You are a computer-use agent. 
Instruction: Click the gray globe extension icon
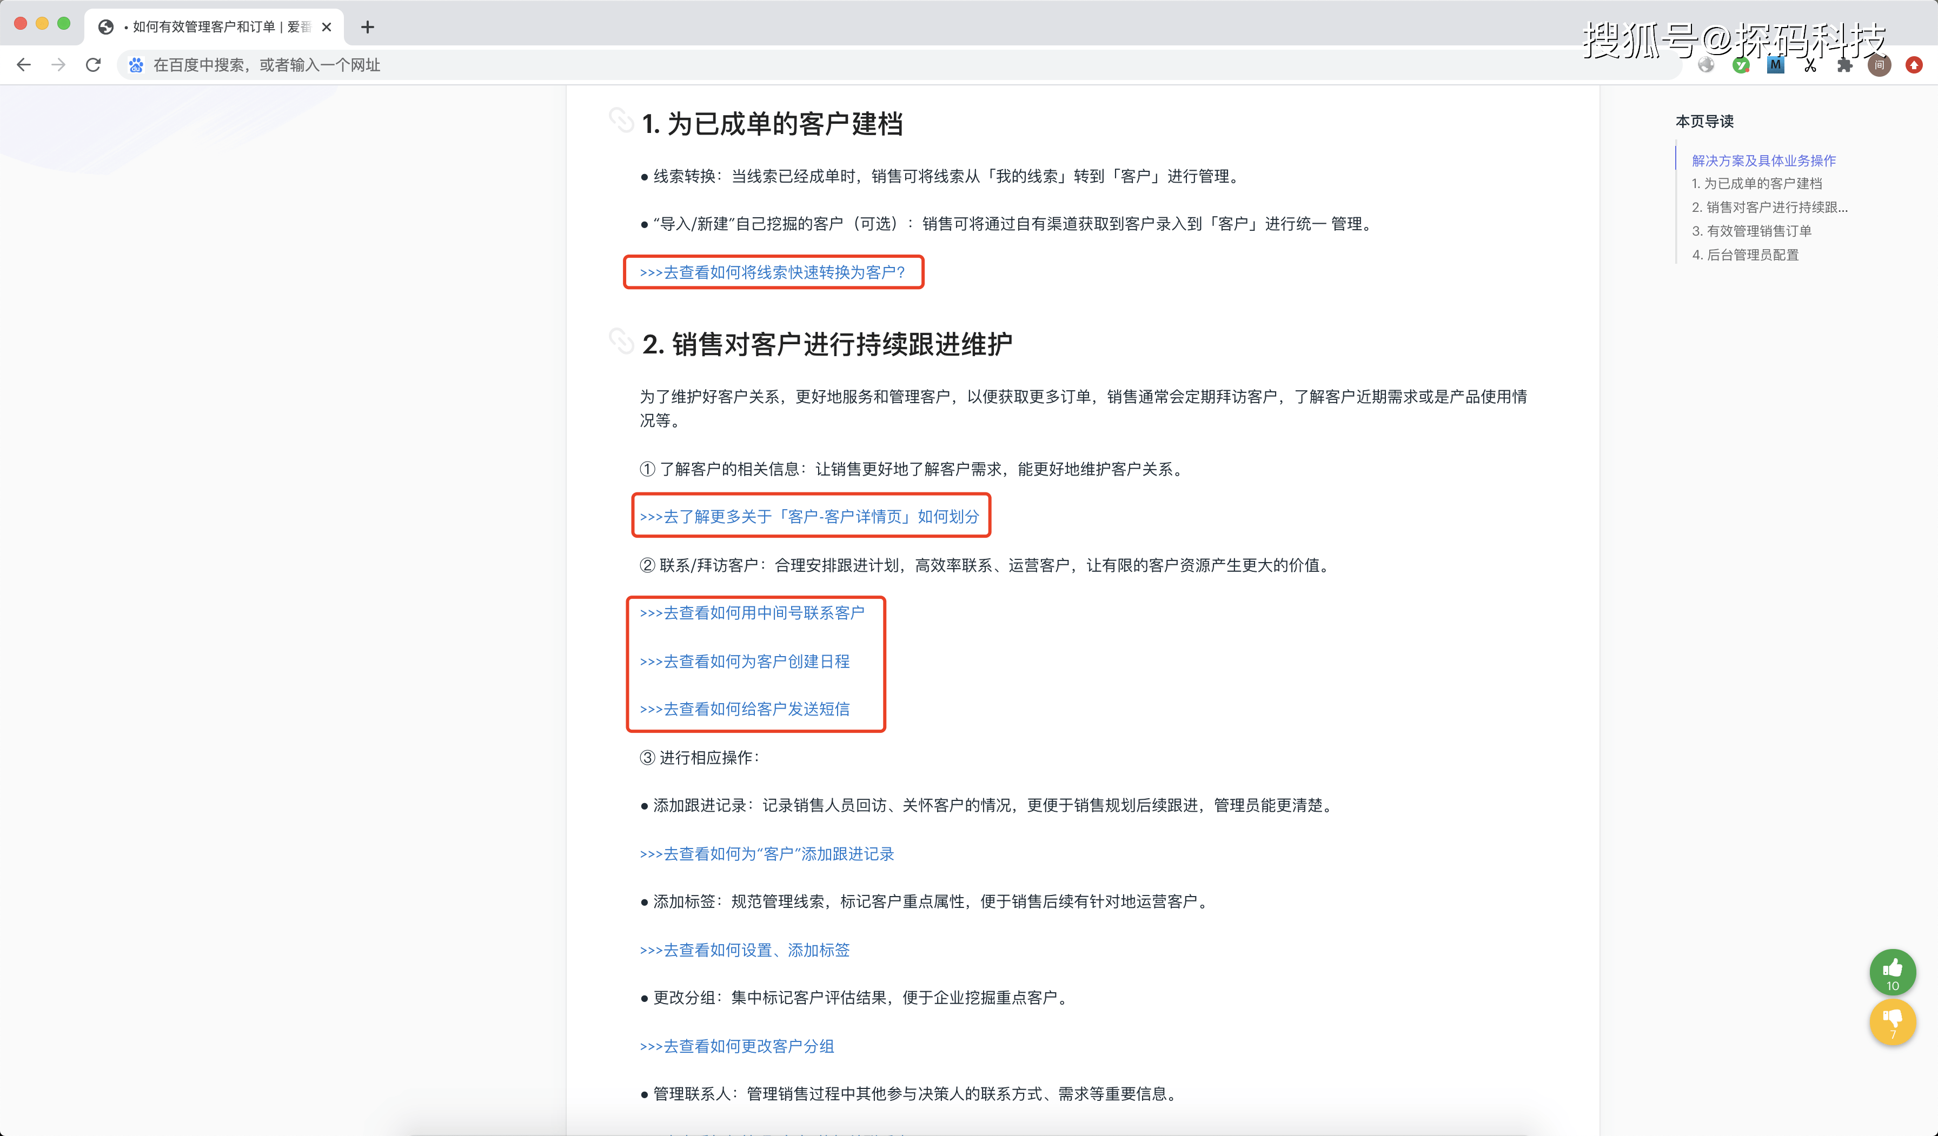coord(1707,64)
